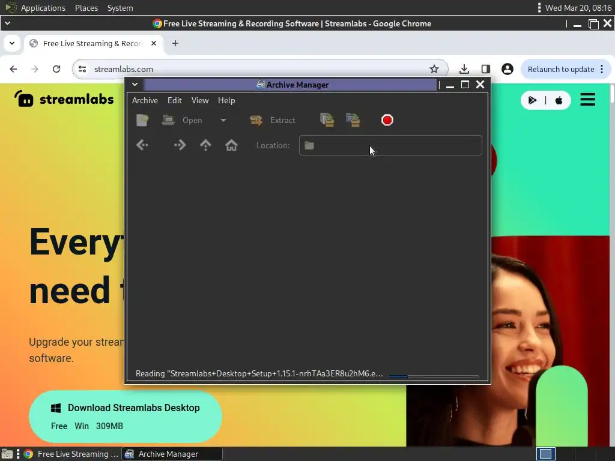Go back in Archive Manager navigation
This screenshot has height=461, width=615.
(142, 145)
